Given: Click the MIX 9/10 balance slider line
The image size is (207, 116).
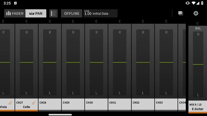Looking at the screenshot, I should pos(198,64).
